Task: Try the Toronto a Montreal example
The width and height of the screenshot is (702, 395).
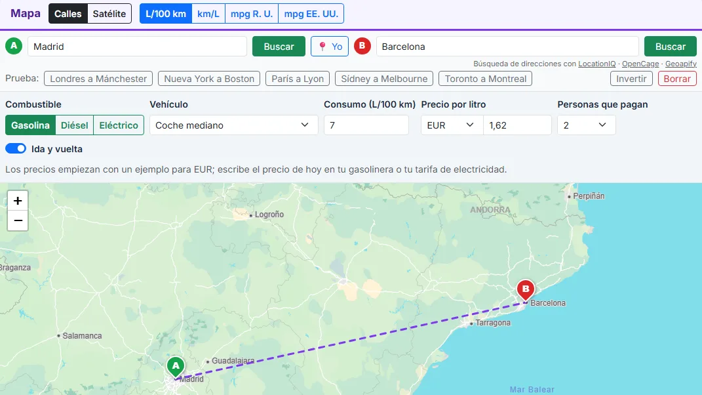Action: [485, 79]
